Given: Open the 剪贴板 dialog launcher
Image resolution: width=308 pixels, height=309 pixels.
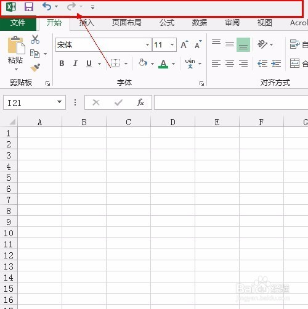Looking at the screenshot, I should click(x=48, y=83).
